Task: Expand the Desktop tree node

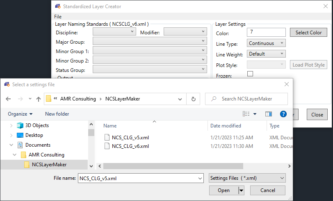Action: (x=11, y=135)
